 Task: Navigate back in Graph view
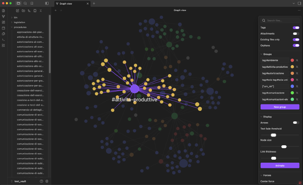tap(56, 10)
